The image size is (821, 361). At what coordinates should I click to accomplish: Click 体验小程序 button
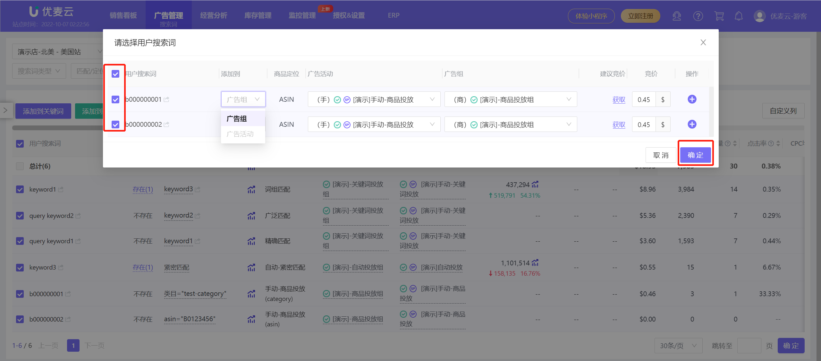click(x=591, y=16)
